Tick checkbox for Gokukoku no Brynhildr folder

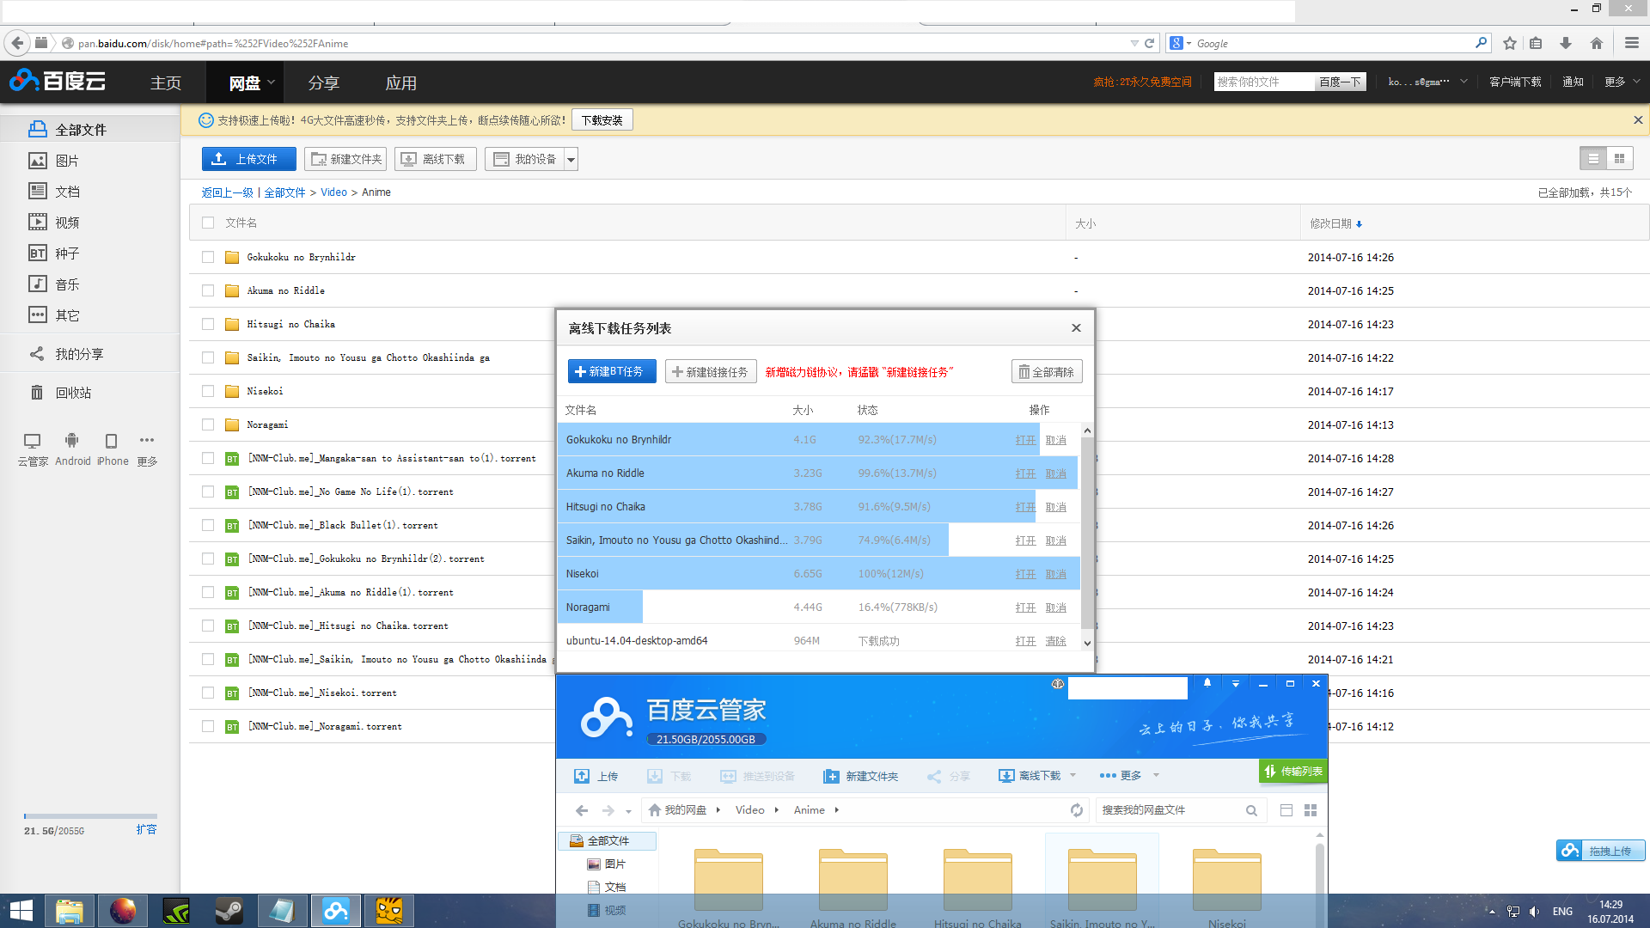point(208,257)
